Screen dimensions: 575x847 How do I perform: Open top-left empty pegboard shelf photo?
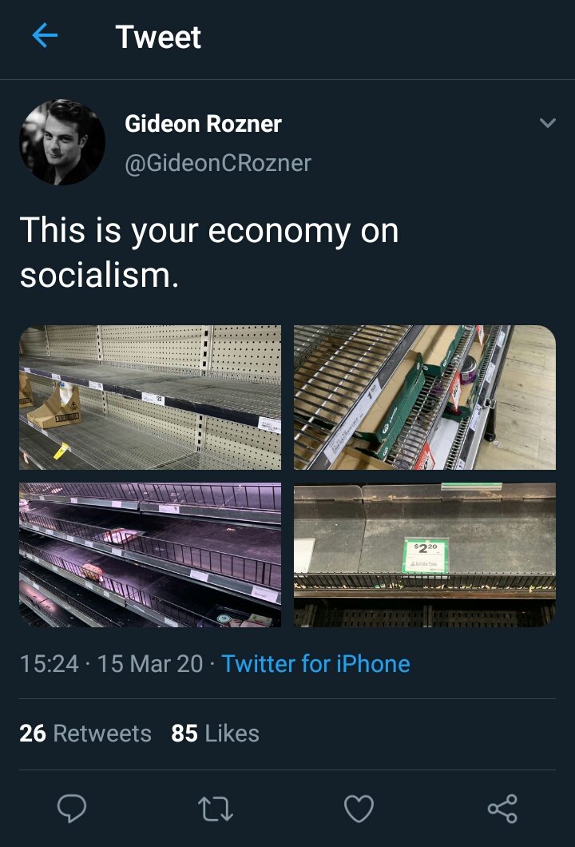[150, 397]
